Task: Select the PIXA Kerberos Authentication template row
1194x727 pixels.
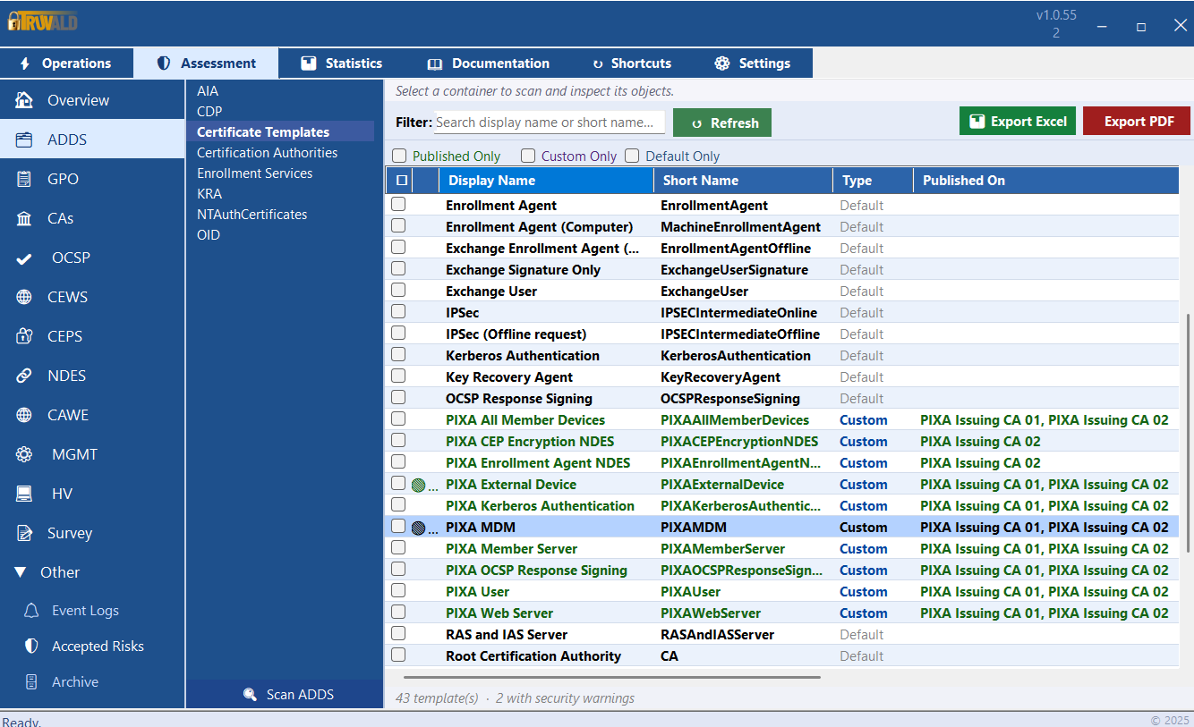Action: [782, 506]
